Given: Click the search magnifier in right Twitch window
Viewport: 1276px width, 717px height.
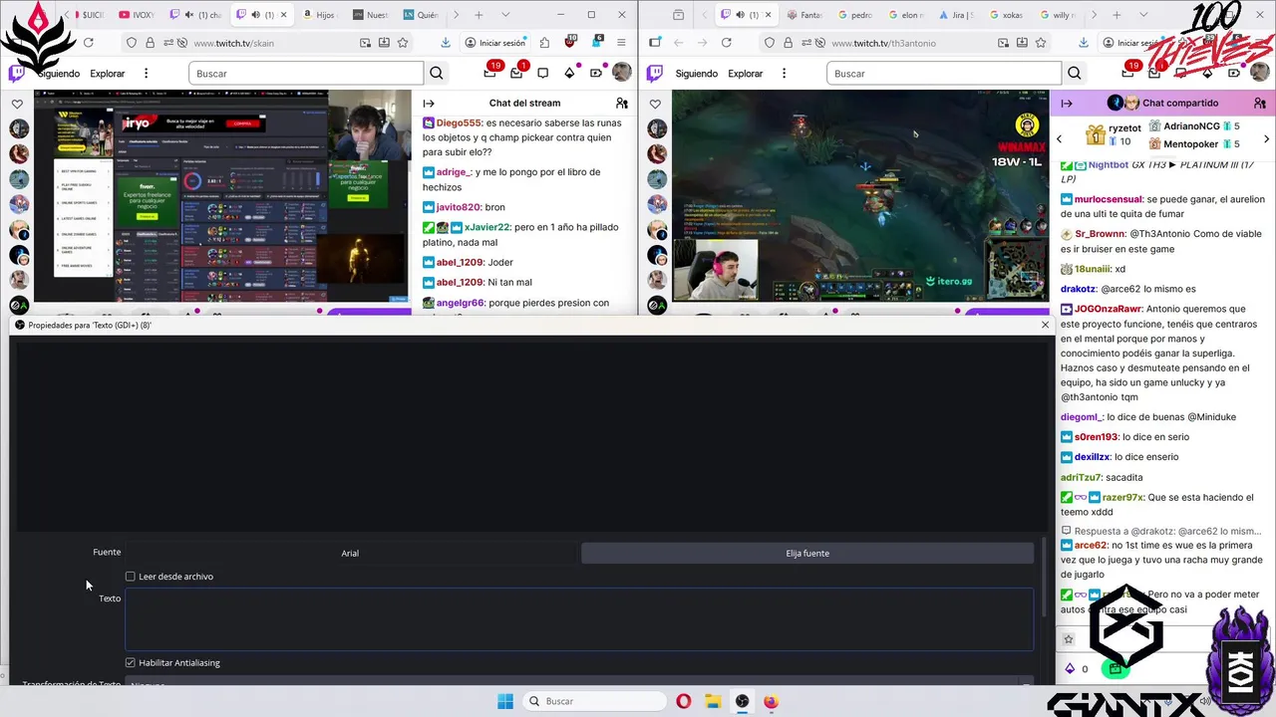Looking at the screenshot, I should pos(1075,74).
